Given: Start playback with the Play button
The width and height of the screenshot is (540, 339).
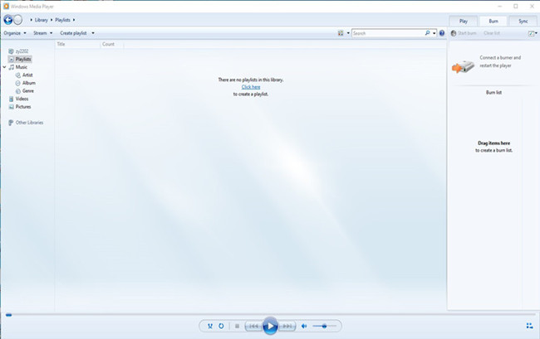Looking at the screenshot, I should [270, 326].
